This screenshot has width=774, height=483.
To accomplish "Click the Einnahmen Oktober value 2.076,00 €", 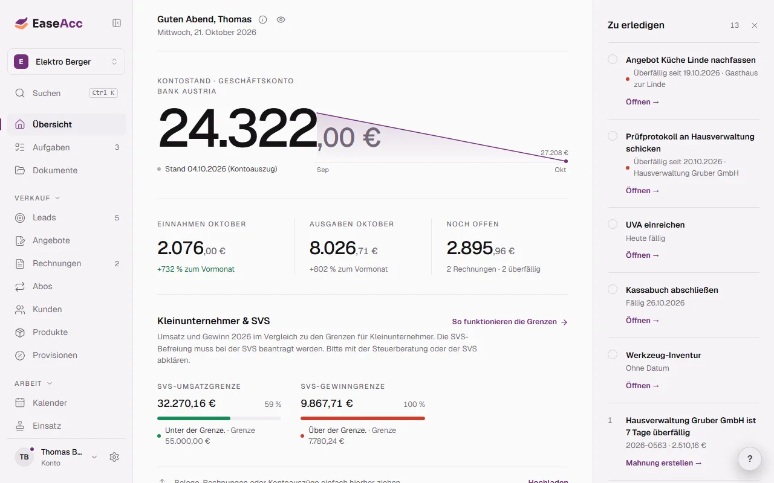I will tap(191, 248).
